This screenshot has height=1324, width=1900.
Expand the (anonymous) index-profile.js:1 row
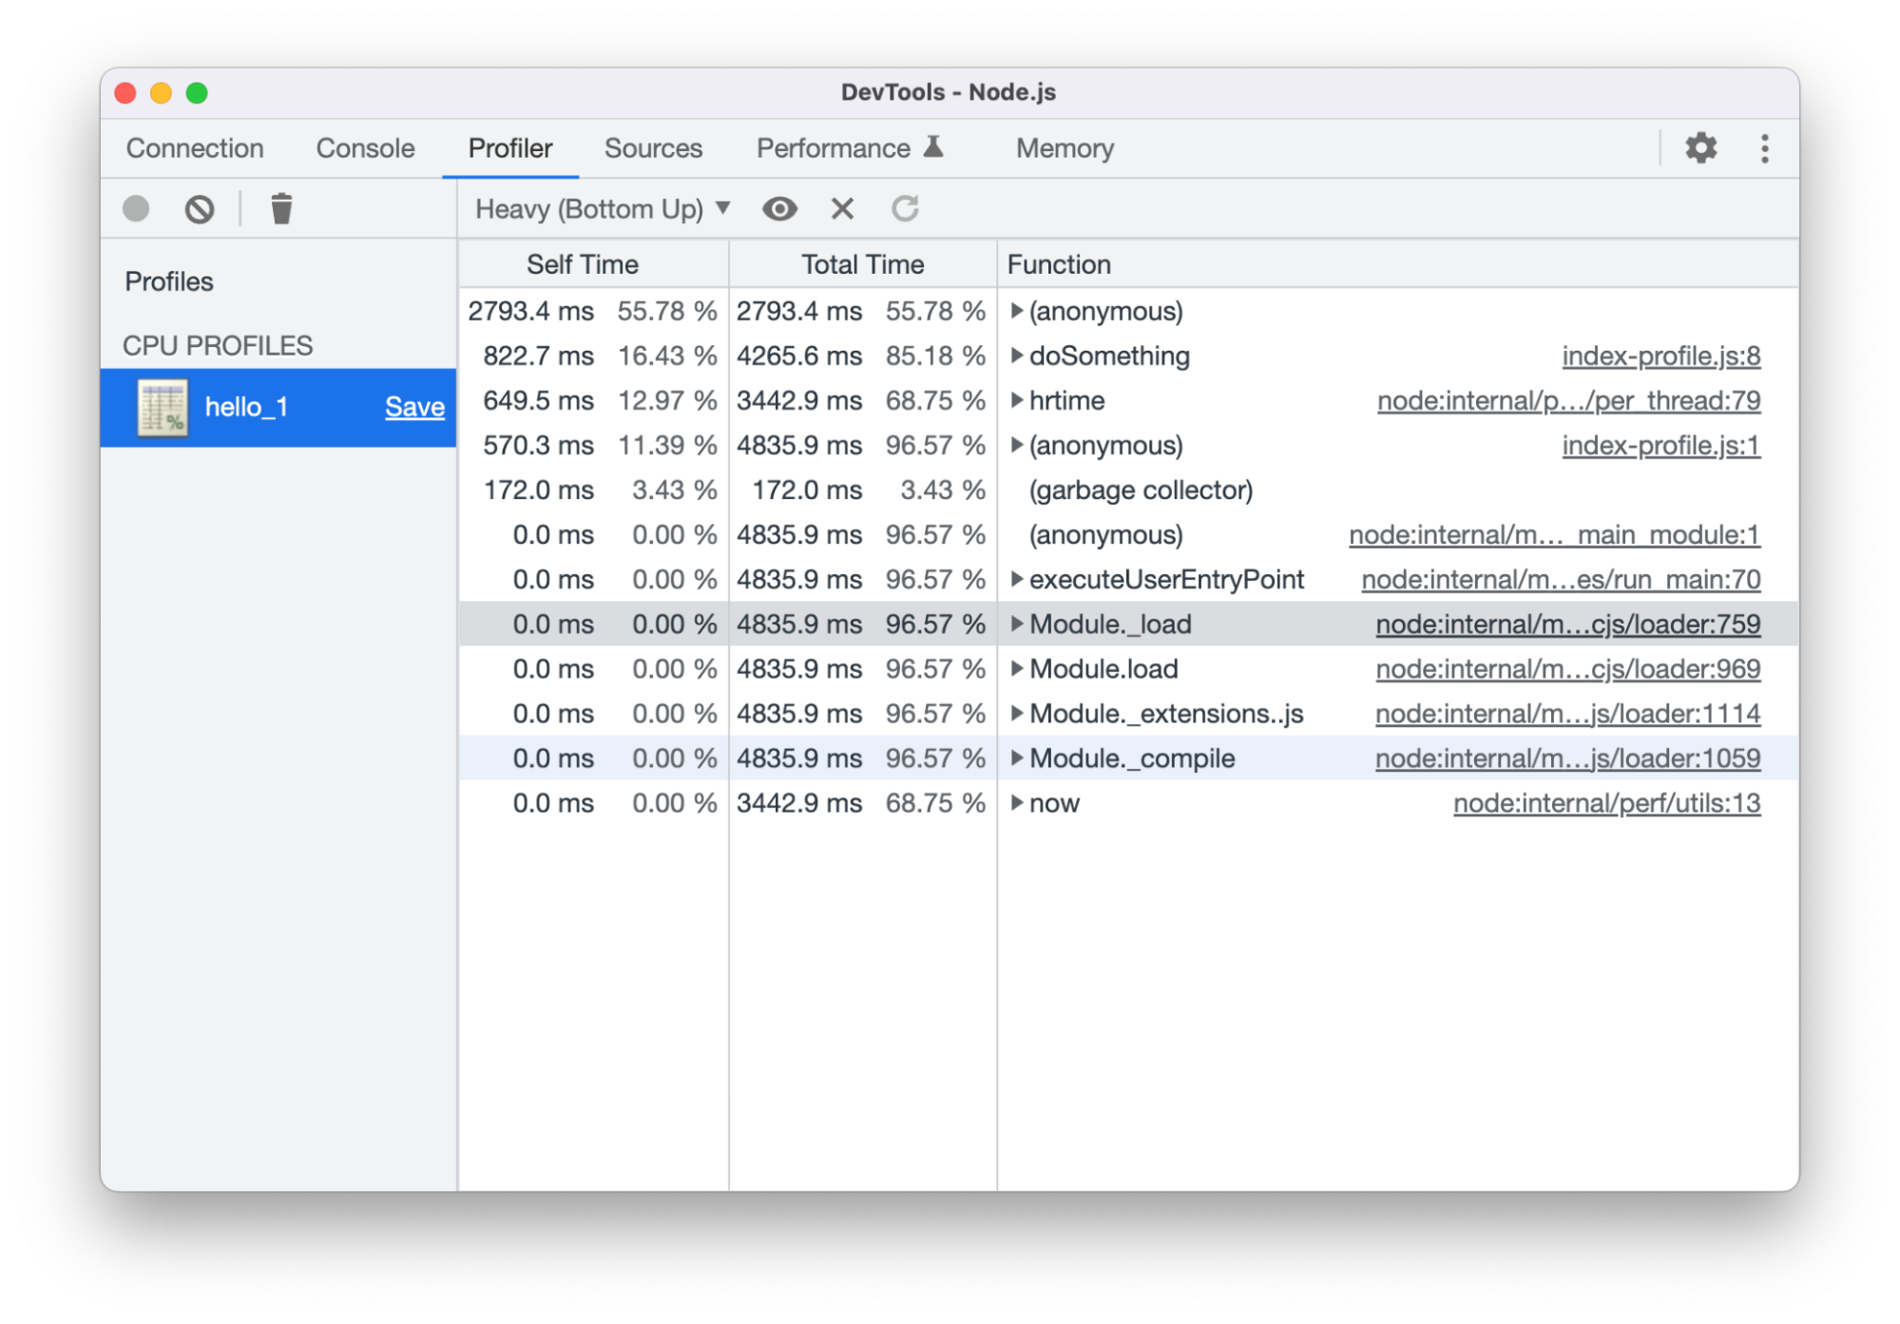click(x=1016, y=444)
